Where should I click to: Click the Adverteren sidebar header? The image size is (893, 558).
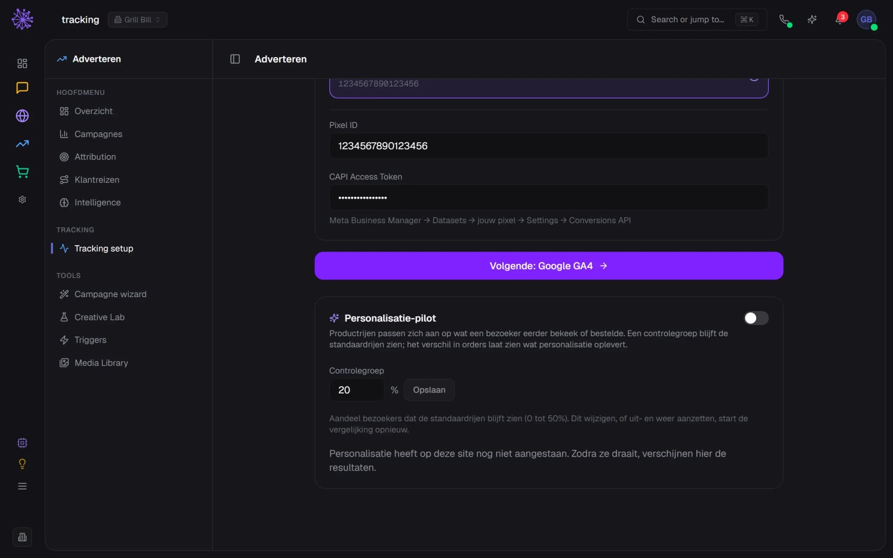(x=89, y=59)
